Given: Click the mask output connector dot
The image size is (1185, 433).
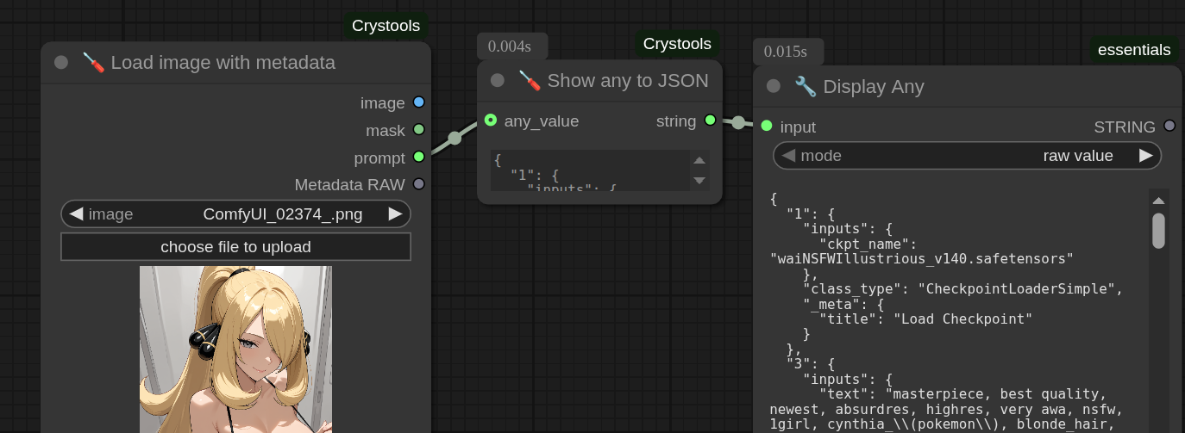Looking at the screenshot, I should tap(419, 130).
